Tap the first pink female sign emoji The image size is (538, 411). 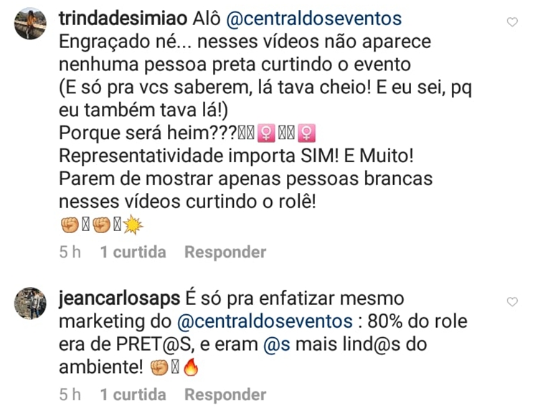266,133
